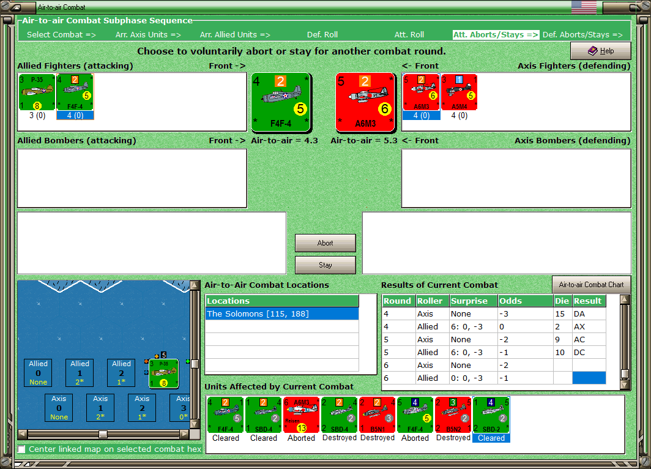This screenshot has width=651, height=469.
Task: Select the small A6M3 axis fighter counter
Action: point(421,92)
